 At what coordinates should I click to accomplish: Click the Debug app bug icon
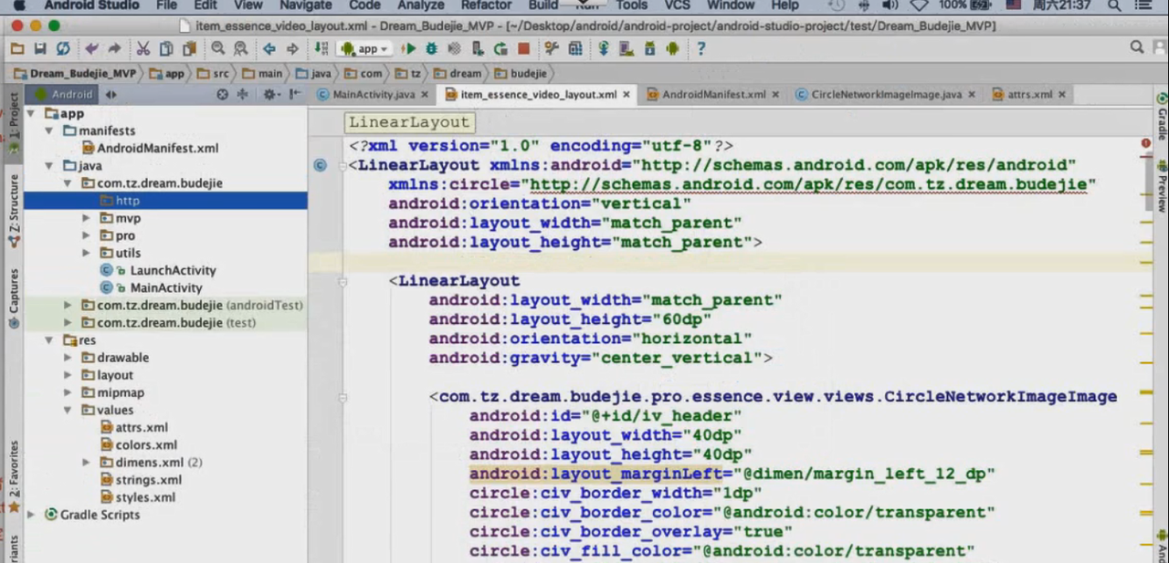(431, 48)
